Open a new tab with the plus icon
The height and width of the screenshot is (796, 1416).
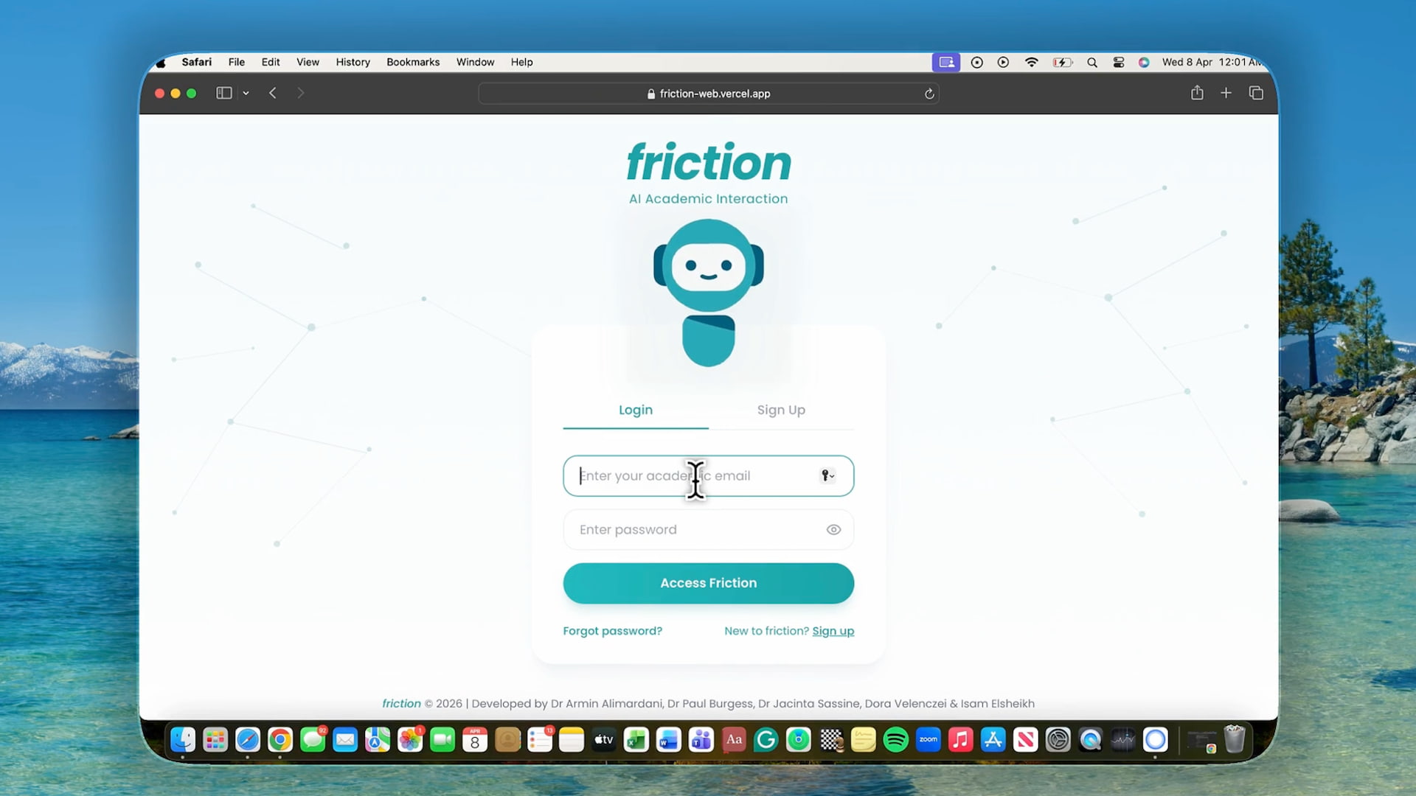click(1226, 93)
